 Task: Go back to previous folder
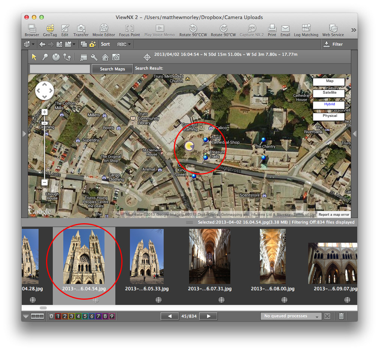[42, 44]
